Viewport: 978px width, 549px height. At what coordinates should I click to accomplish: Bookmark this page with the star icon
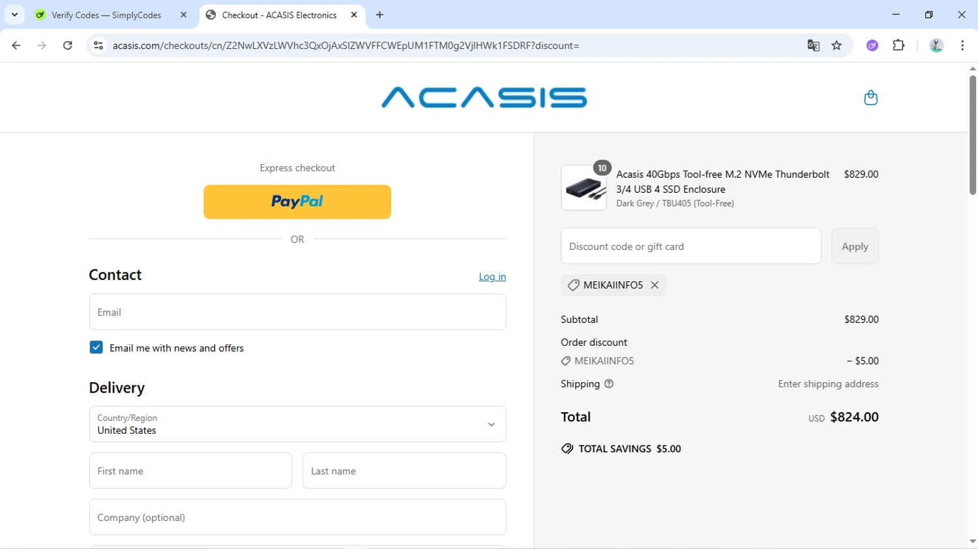click(x=837, y=46)
